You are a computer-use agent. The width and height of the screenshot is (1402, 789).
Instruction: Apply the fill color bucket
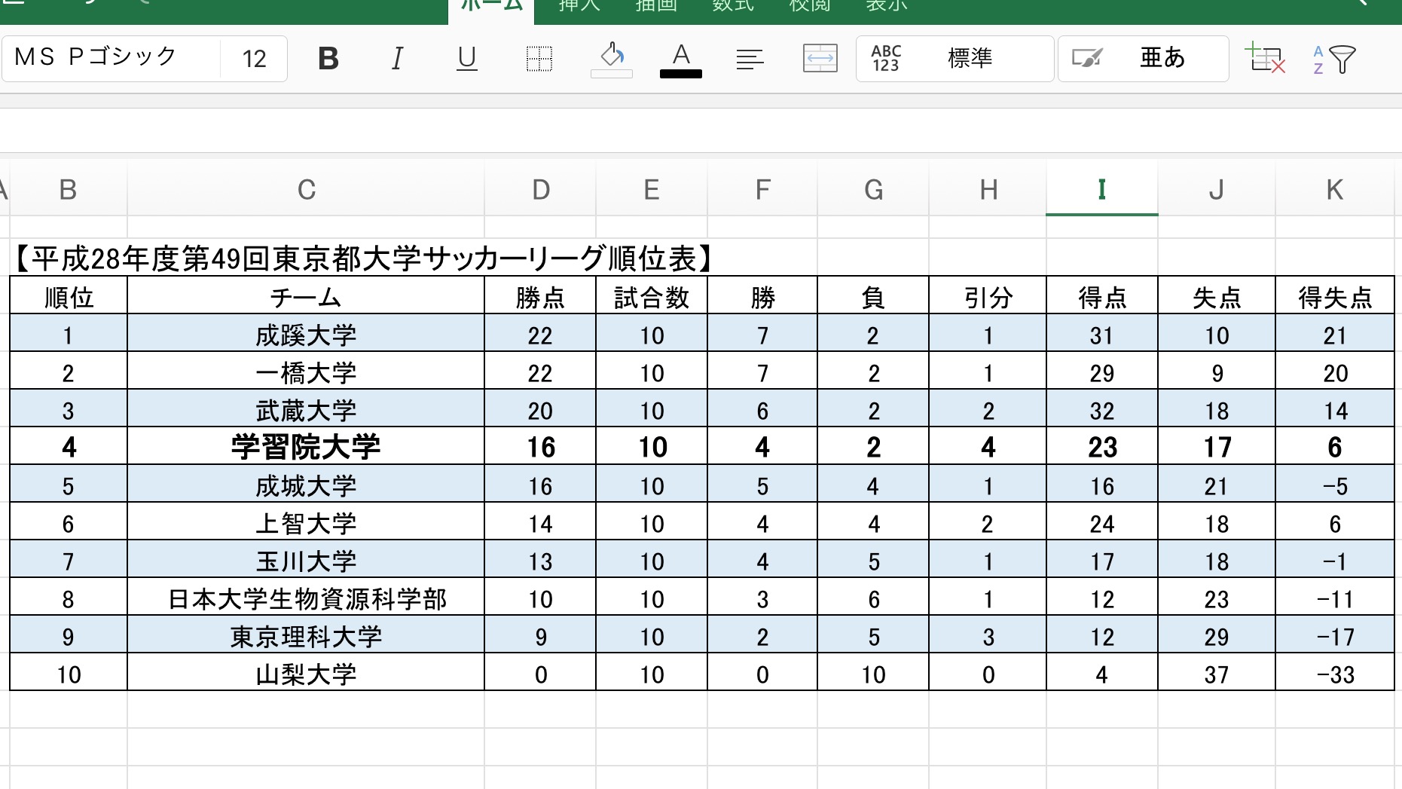point(611,59)
